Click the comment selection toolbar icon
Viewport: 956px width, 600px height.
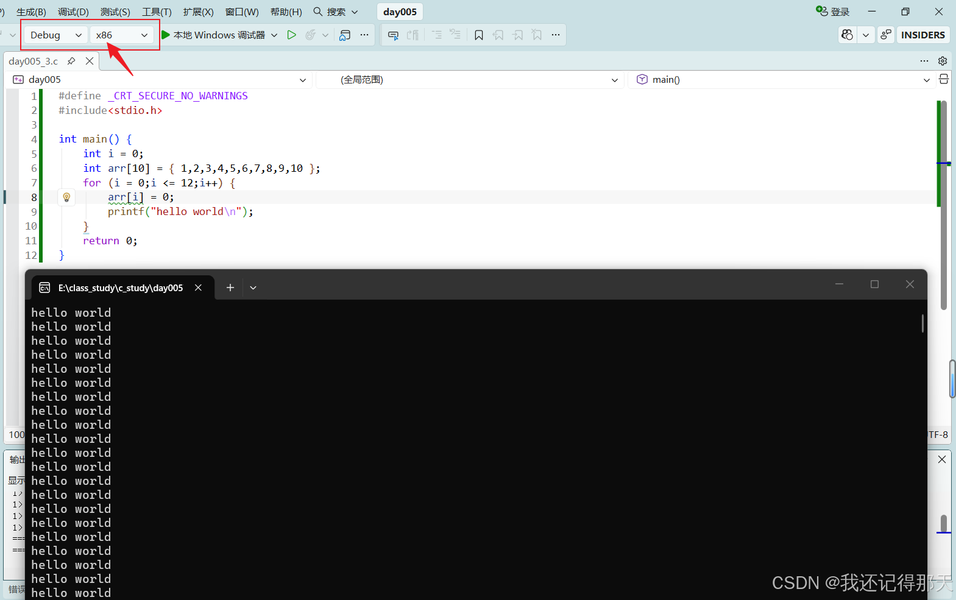[394, 35]
